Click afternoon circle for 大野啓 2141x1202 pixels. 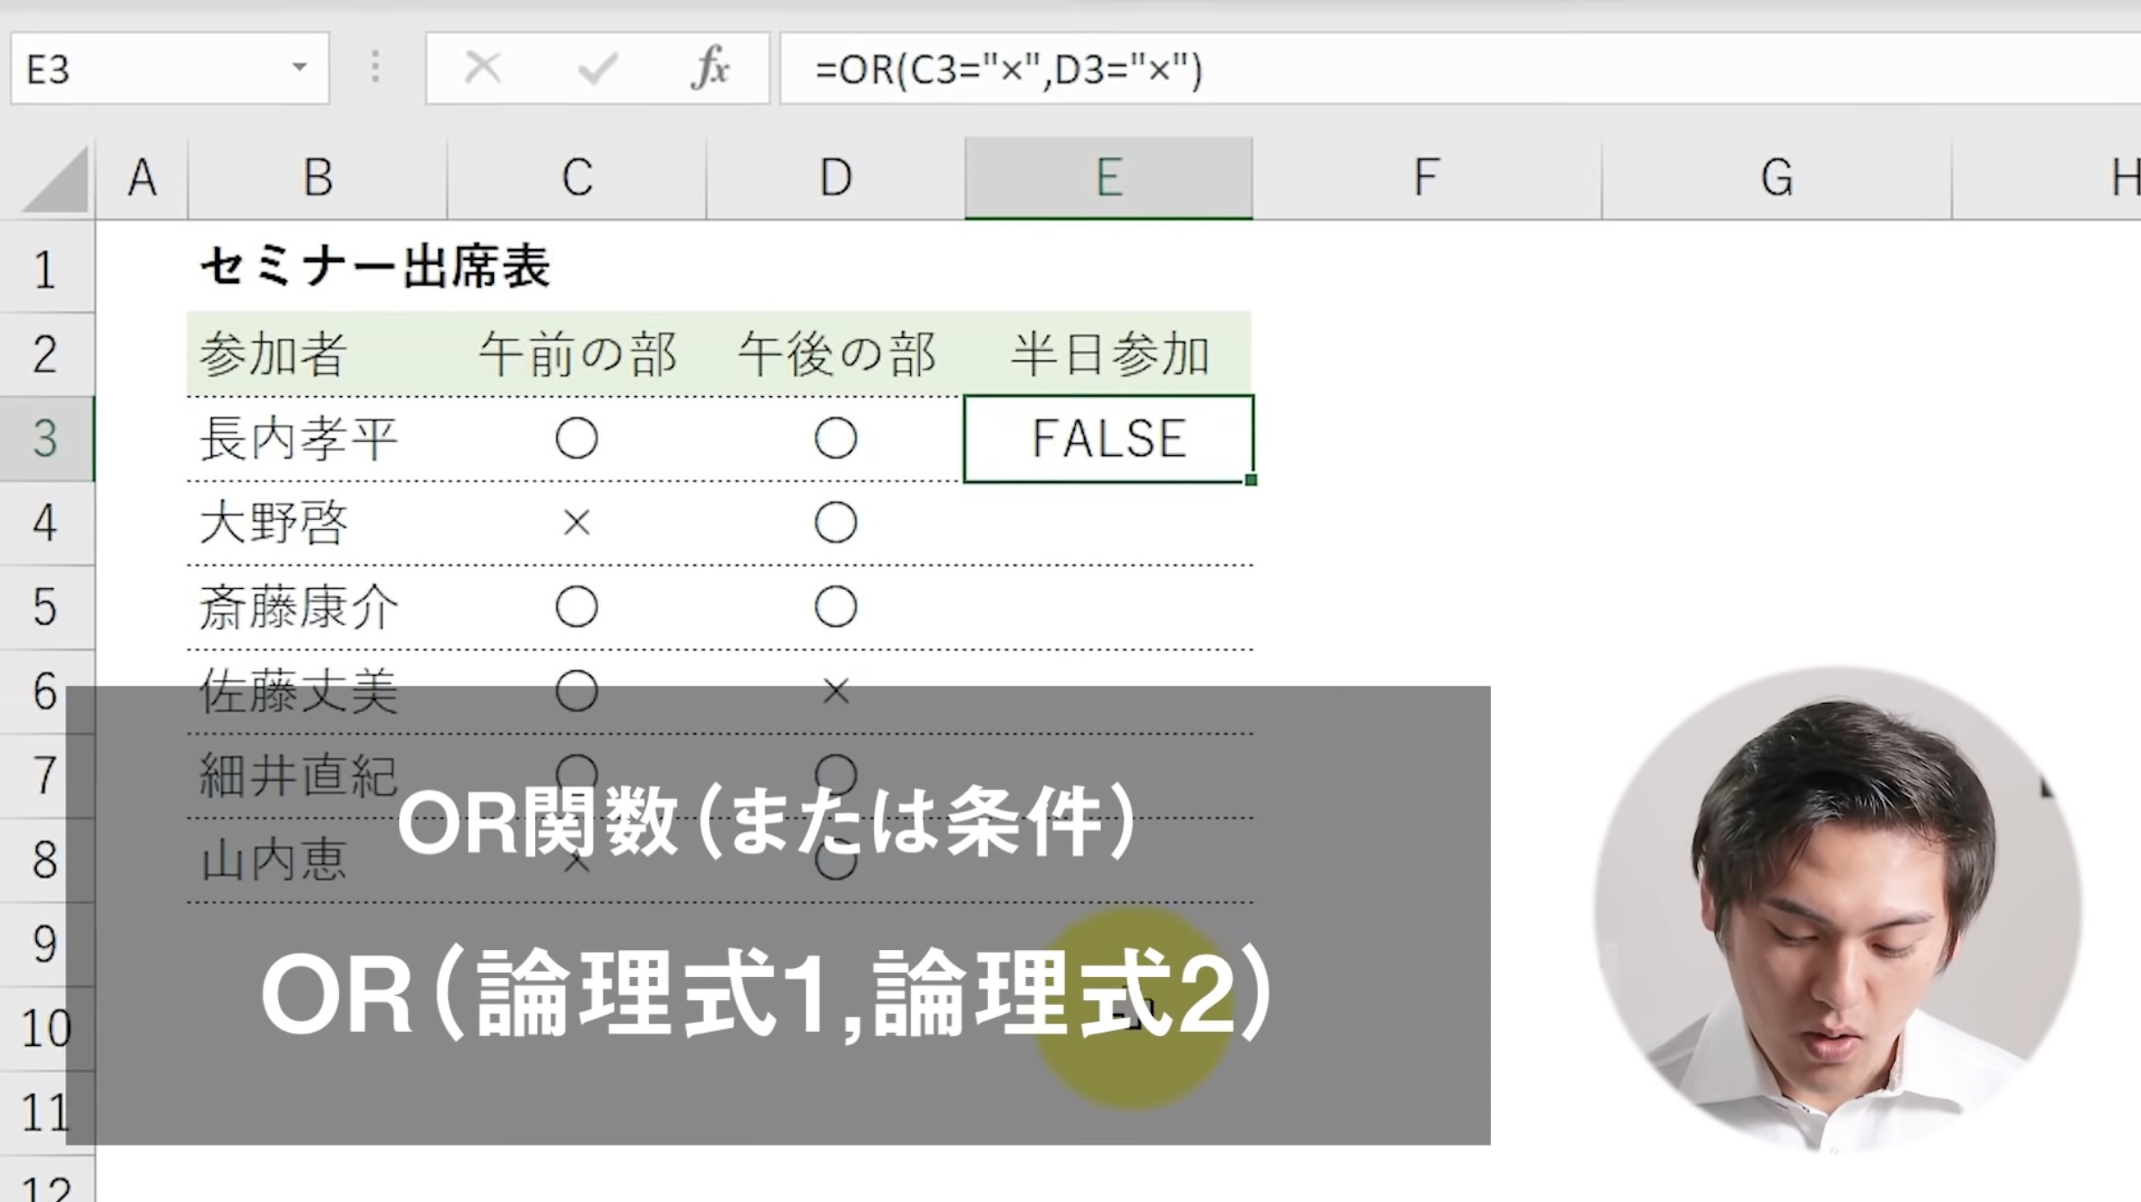click(x=836, y=523)
